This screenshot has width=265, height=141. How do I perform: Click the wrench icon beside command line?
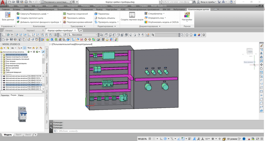tap(51, 128)
